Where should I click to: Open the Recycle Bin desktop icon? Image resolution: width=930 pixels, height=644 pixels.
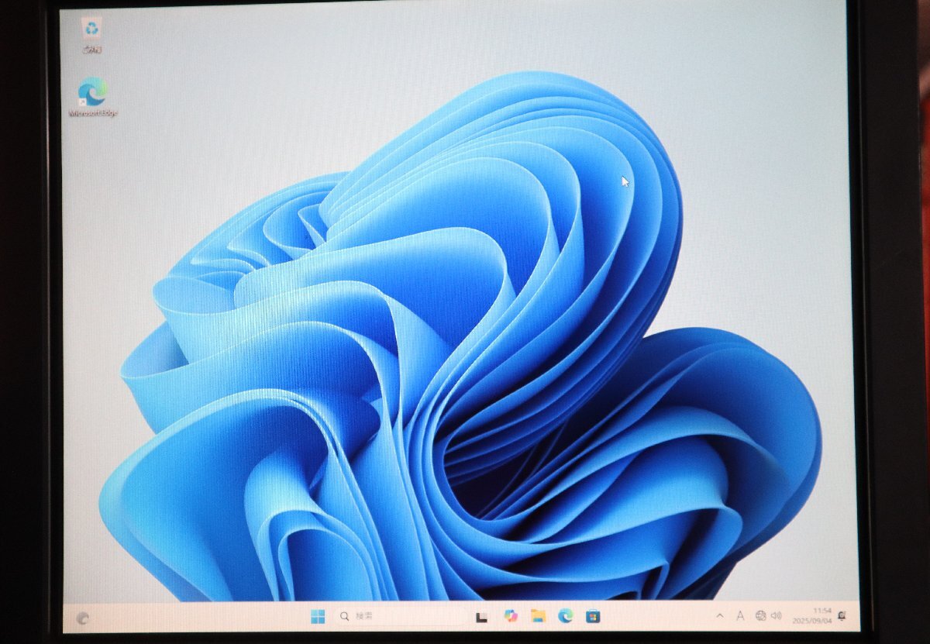(x=92, y=35)
